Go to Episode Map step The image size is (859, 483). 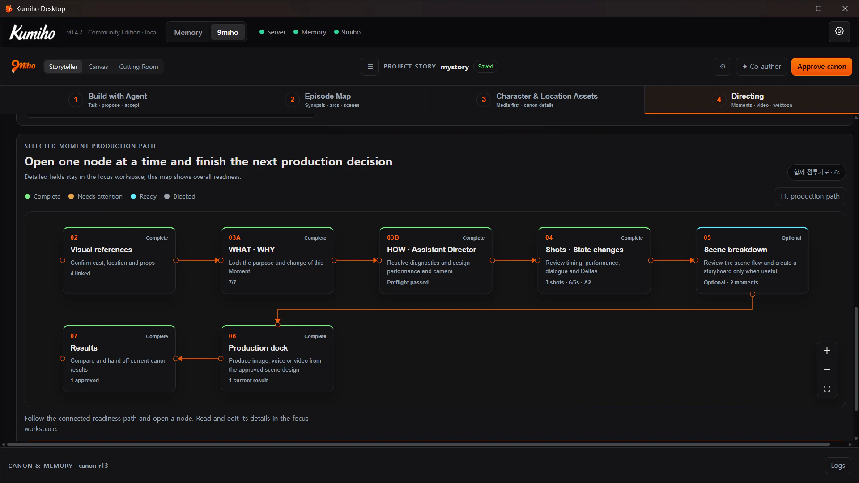pos(322,100)
